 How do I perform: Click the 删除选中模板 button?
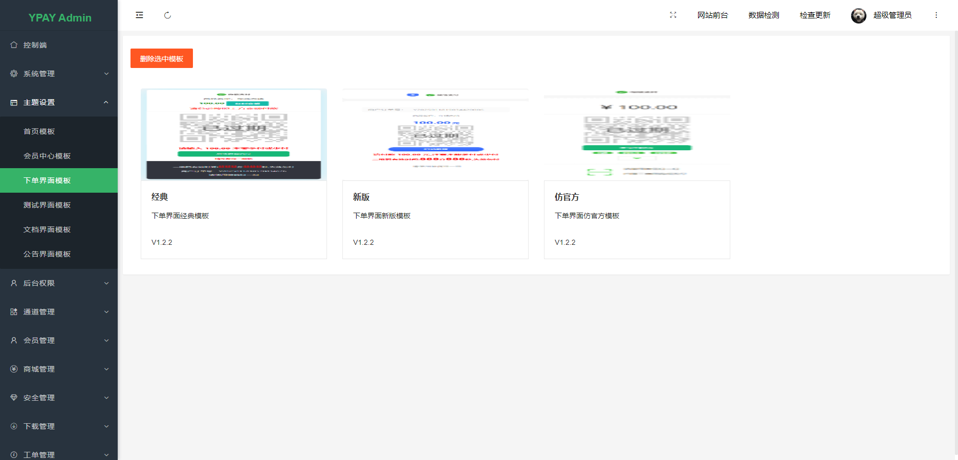(161, 58)
